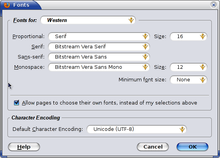Open the Minimum font size None dropdown
220x158 pixels.
coord(189,80)
